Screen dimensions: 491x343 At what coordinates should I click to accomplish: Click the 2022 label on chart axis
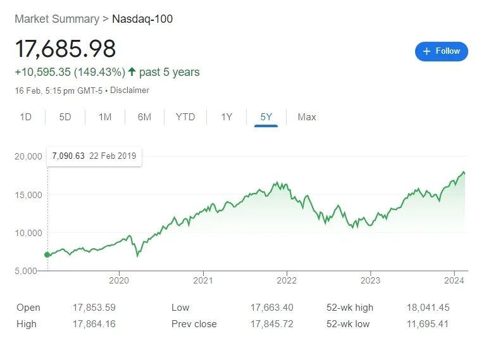(x=287, y=280)
